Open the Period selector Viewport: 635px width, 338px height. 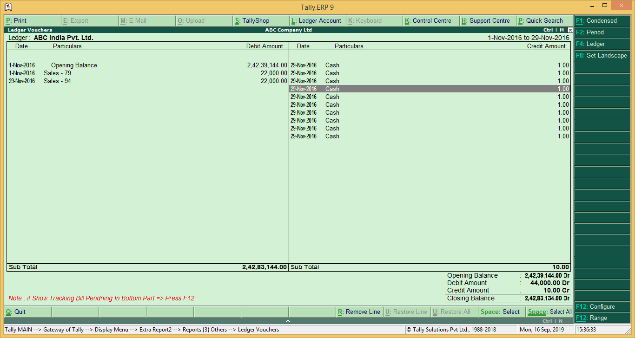[602, 32]
